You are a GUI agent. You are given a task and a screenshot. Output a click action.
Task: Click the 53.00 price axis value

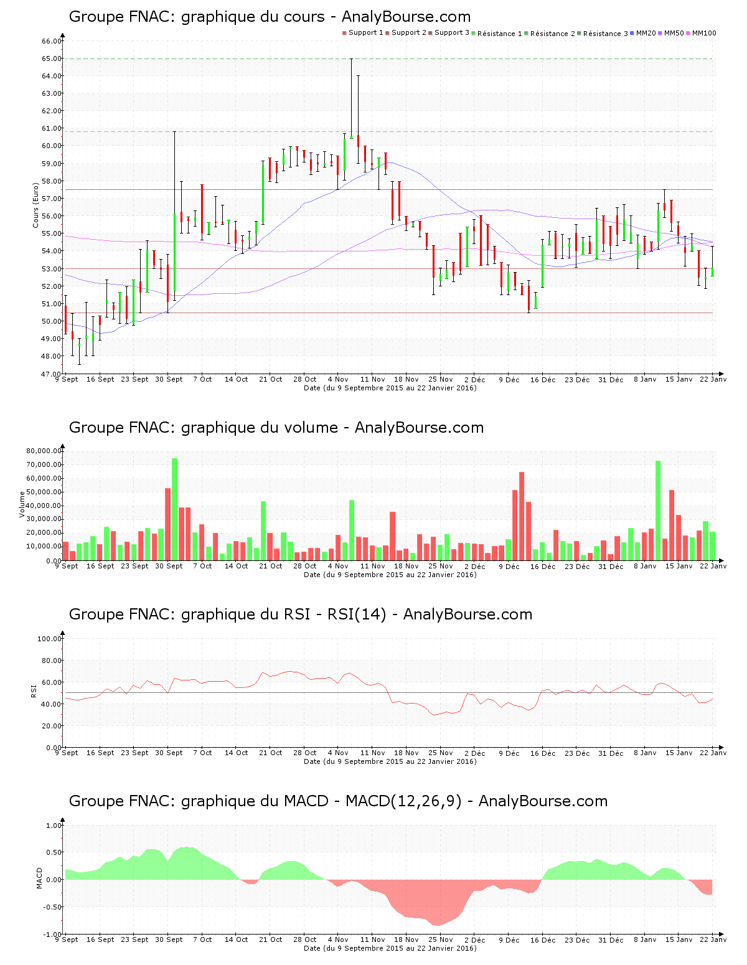pos(52,269)
